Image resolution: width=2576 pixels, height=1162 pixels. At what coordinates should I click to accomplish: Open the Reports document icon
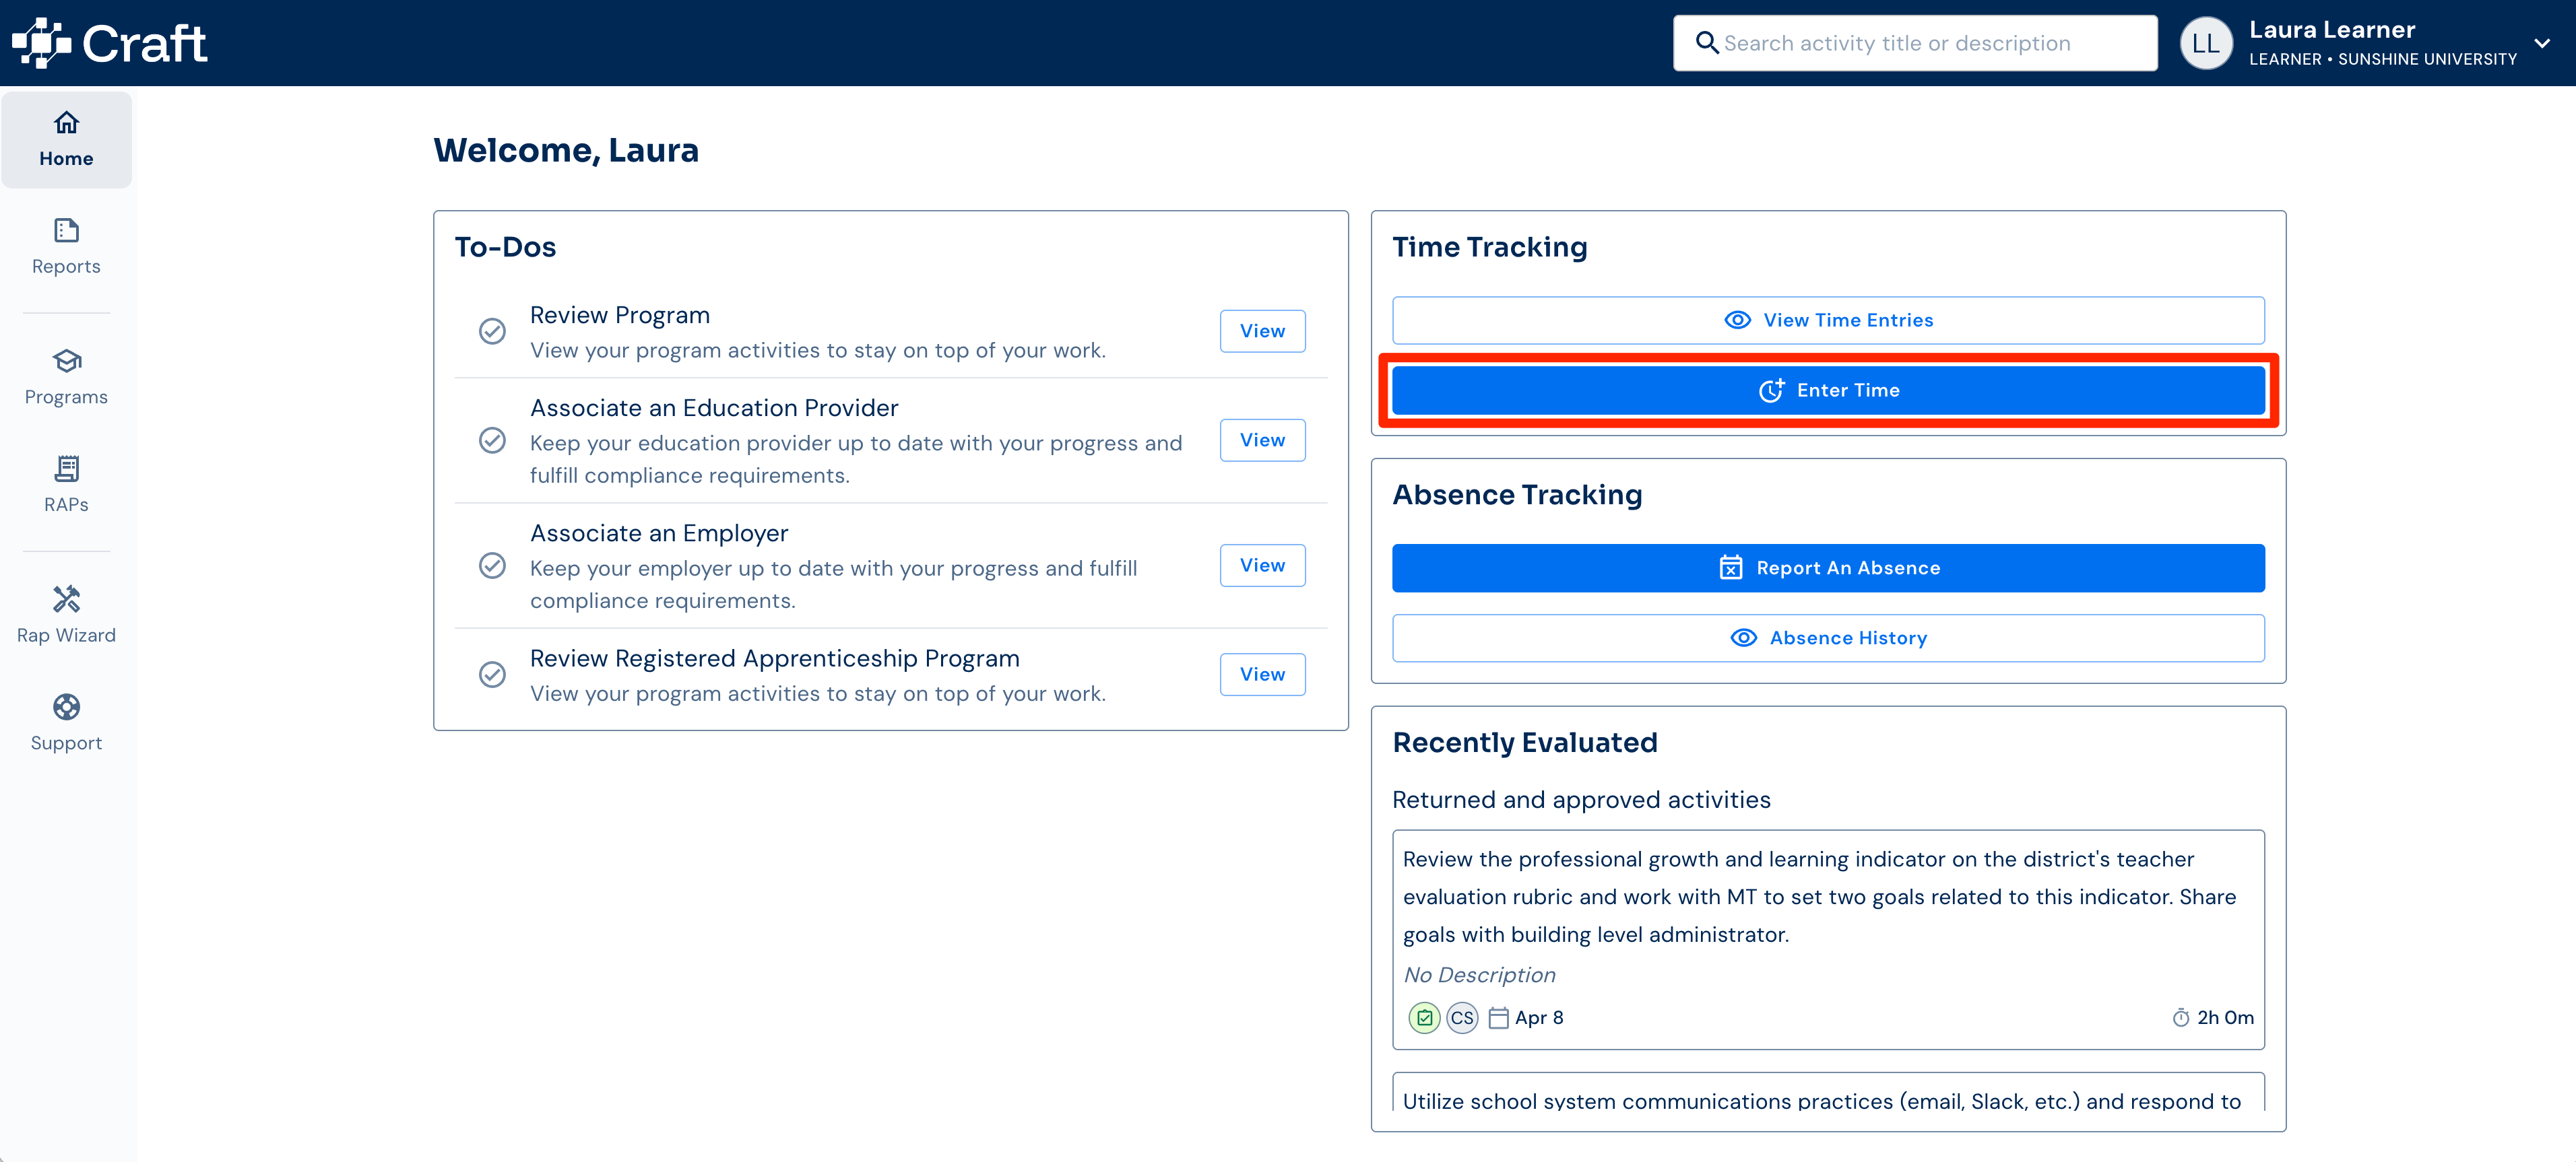click(x=66, y=231)
